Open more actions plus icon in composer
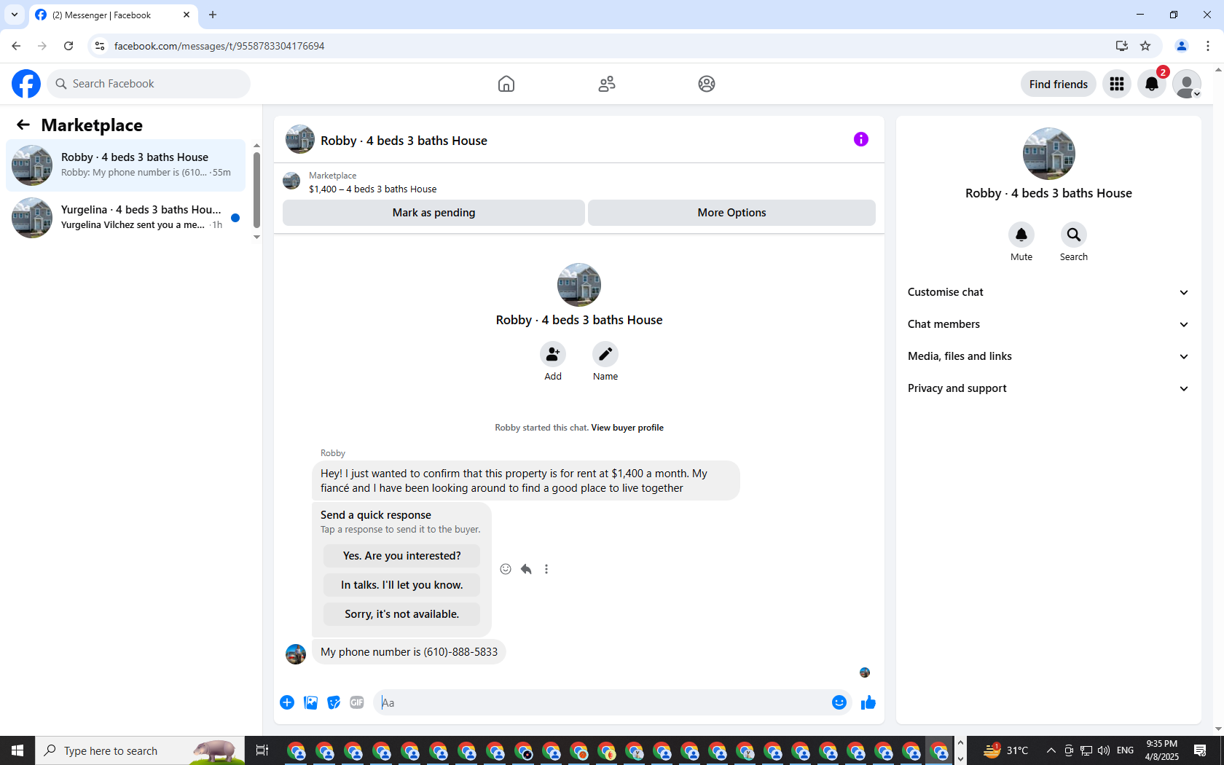This screenshot has height=765, width=1224. 287,702
